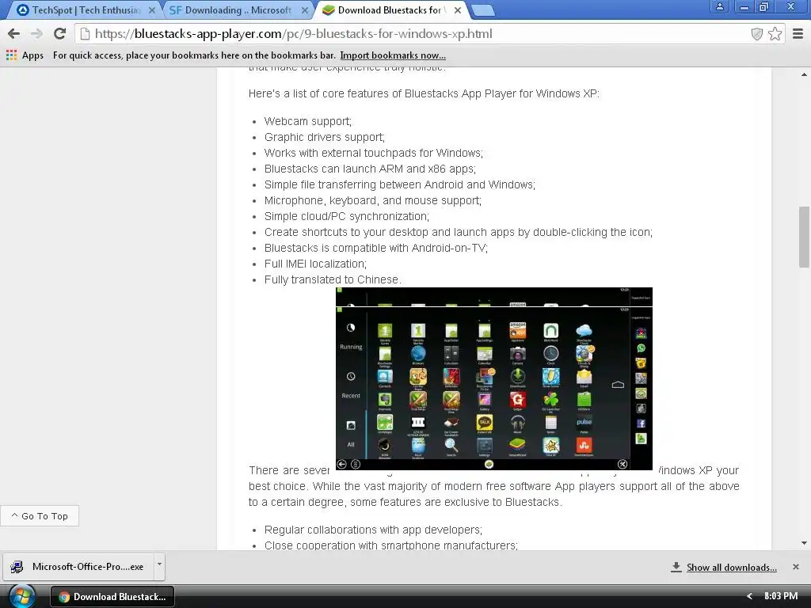Screen dimensions: 811x608
Task: Close the Download Bluestacks tab
Action: click(x=458, y=10)
